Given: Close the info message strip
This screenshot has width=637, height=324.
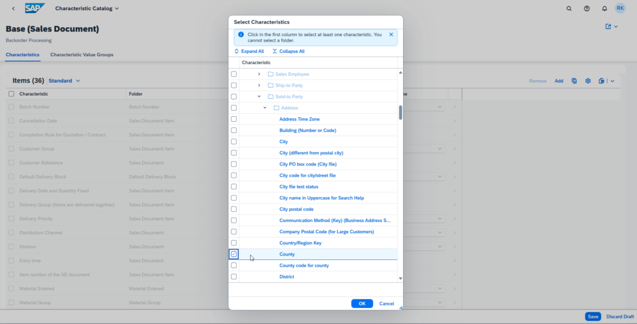Looking at the screenshot, I should coord(391,34).
